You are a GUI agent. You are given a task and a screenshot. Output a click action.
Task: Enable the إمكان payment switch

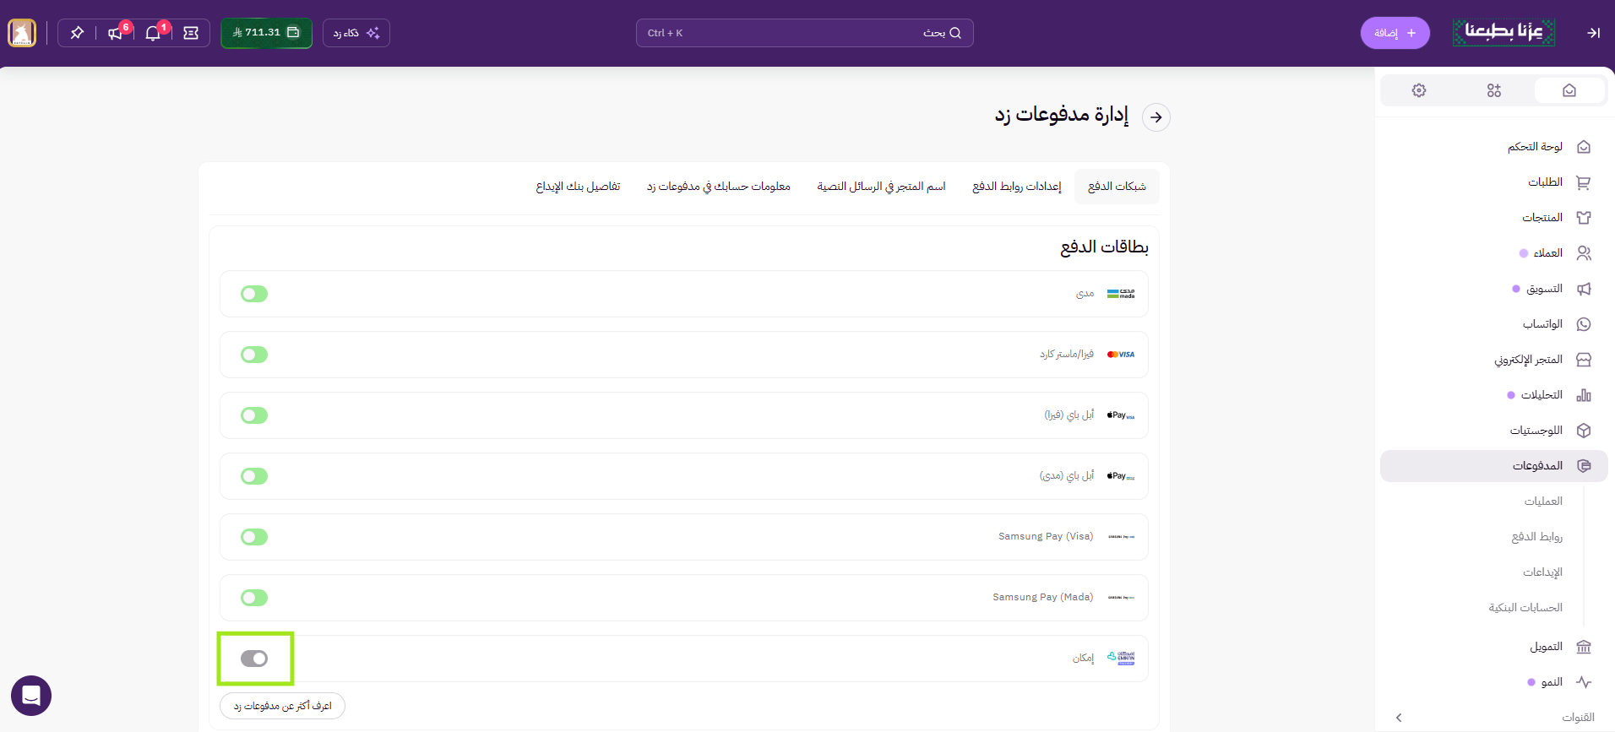click(x=254, y=659)
